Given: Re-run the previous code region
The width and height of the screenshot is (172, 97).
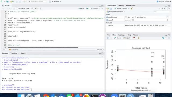Looking at the screenshot, I should tap(87, 8).
